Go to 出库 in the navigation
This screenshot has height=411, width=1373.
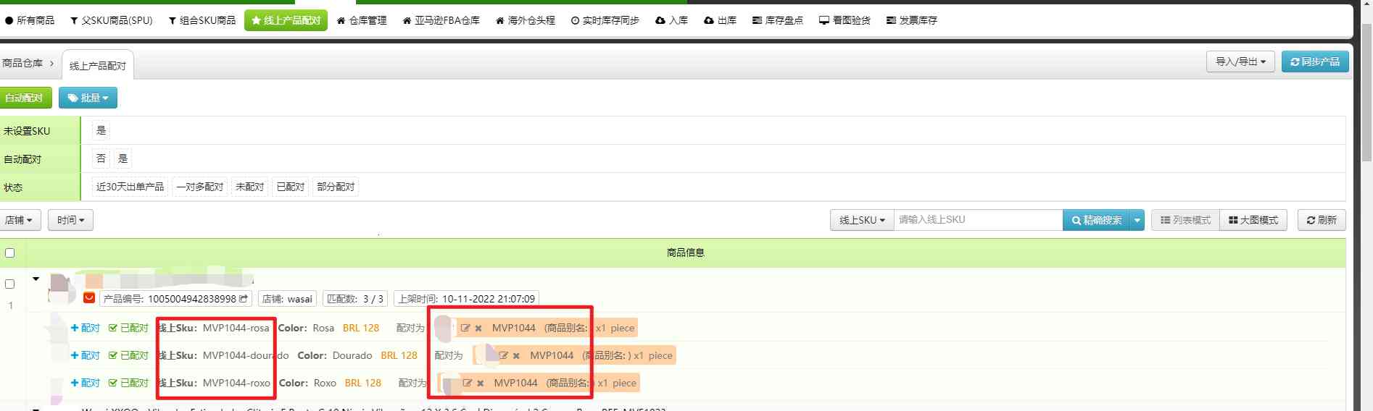[721, 20]
